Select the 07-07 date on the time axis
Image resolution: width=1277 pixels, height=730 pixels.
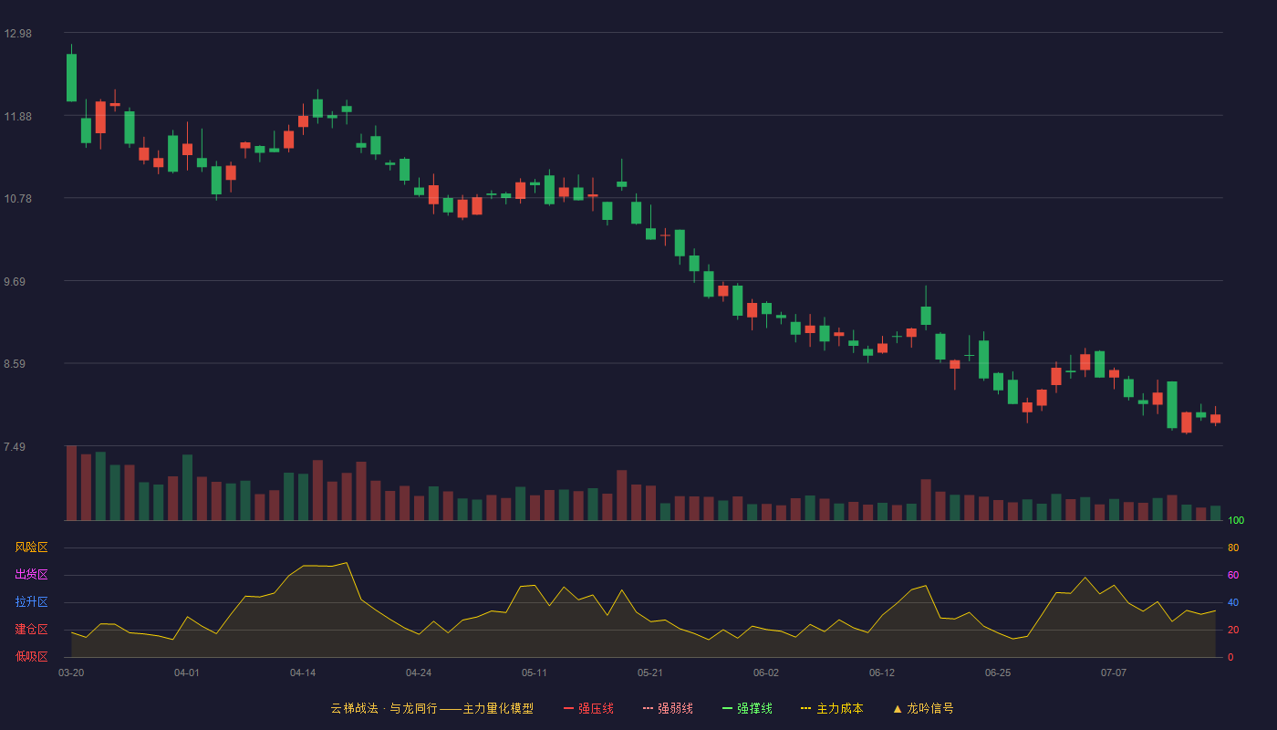coord(1114,673)
